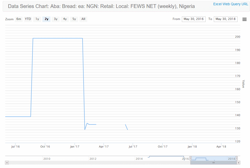Screen dimensions: 250x168
Task: Show All data in chart
Action: pyautogui.click(x=83, y=19)
